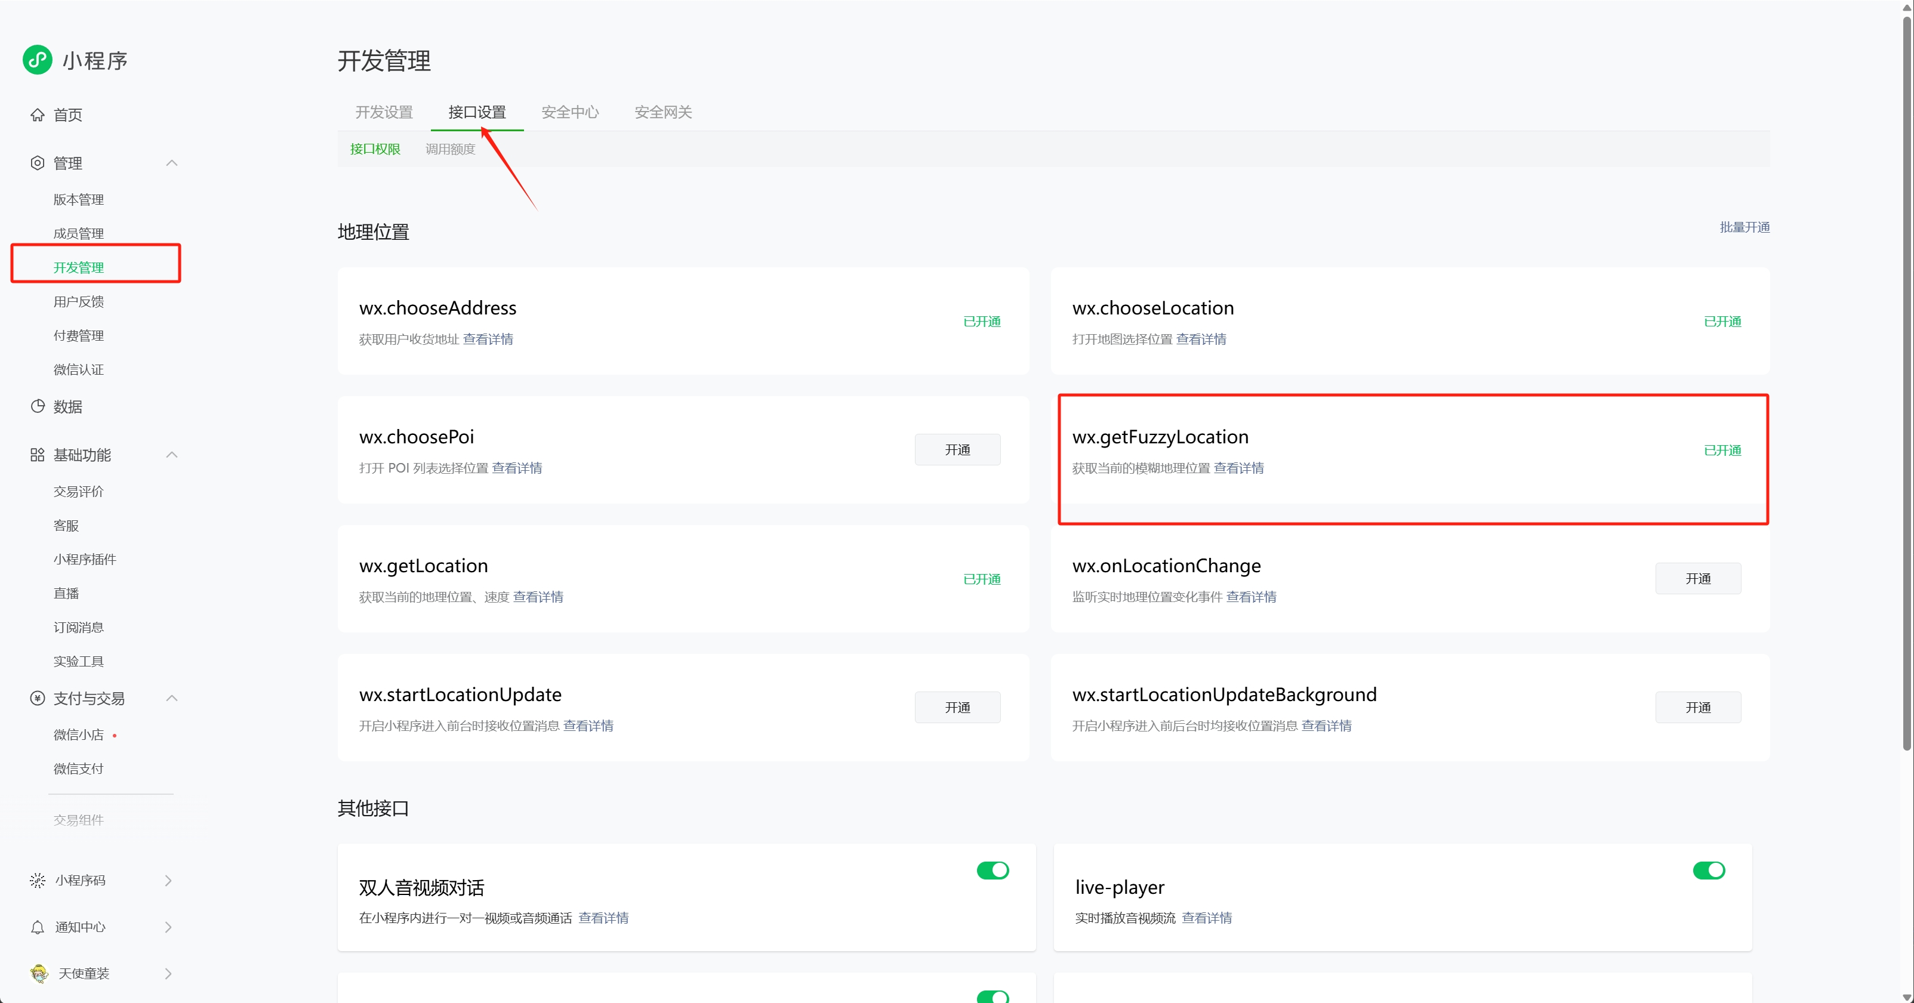Open 客服 in sidebar

(x=66, y=525)
